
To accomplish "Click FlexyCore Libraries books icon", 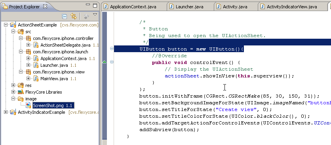I will [21, 92].
